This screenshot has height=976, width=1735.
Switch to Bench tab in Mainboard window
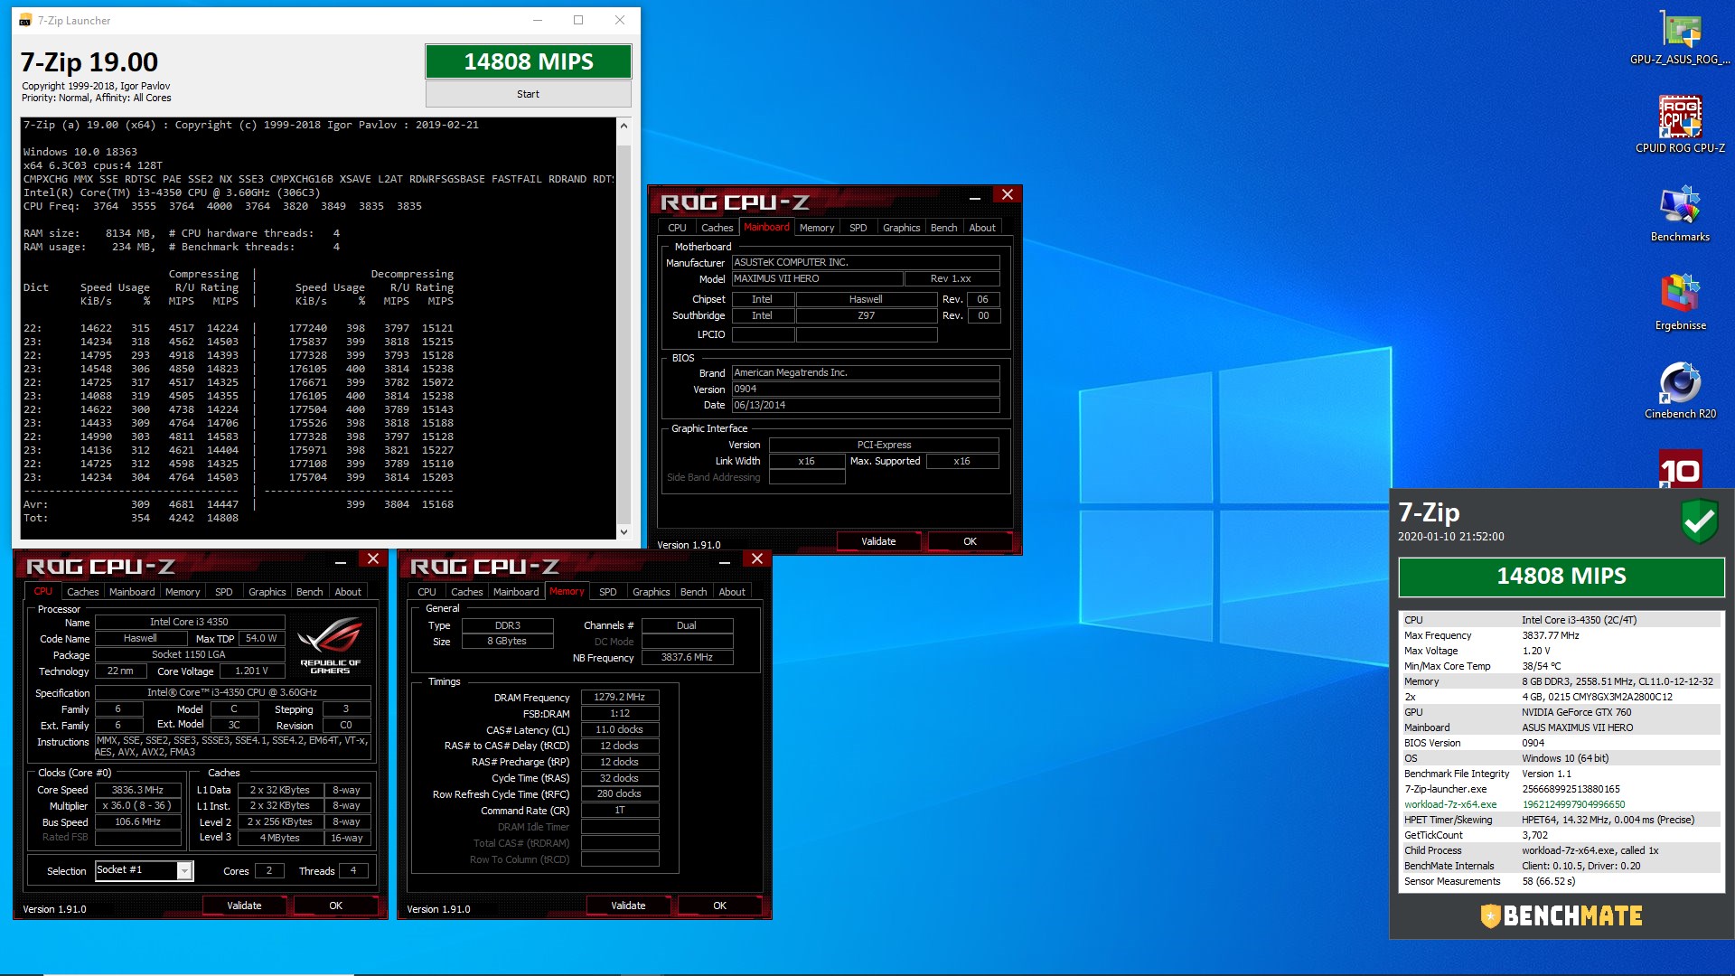(x=943, y=228)
